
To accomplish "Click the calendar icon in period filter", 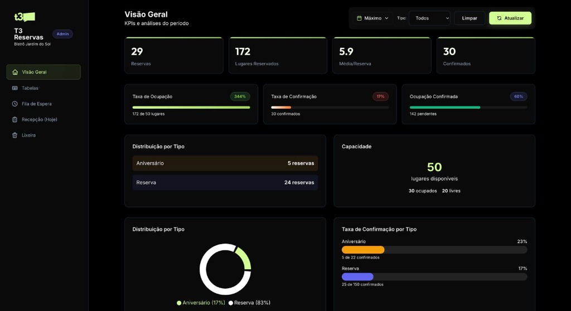I will (359, 18).
